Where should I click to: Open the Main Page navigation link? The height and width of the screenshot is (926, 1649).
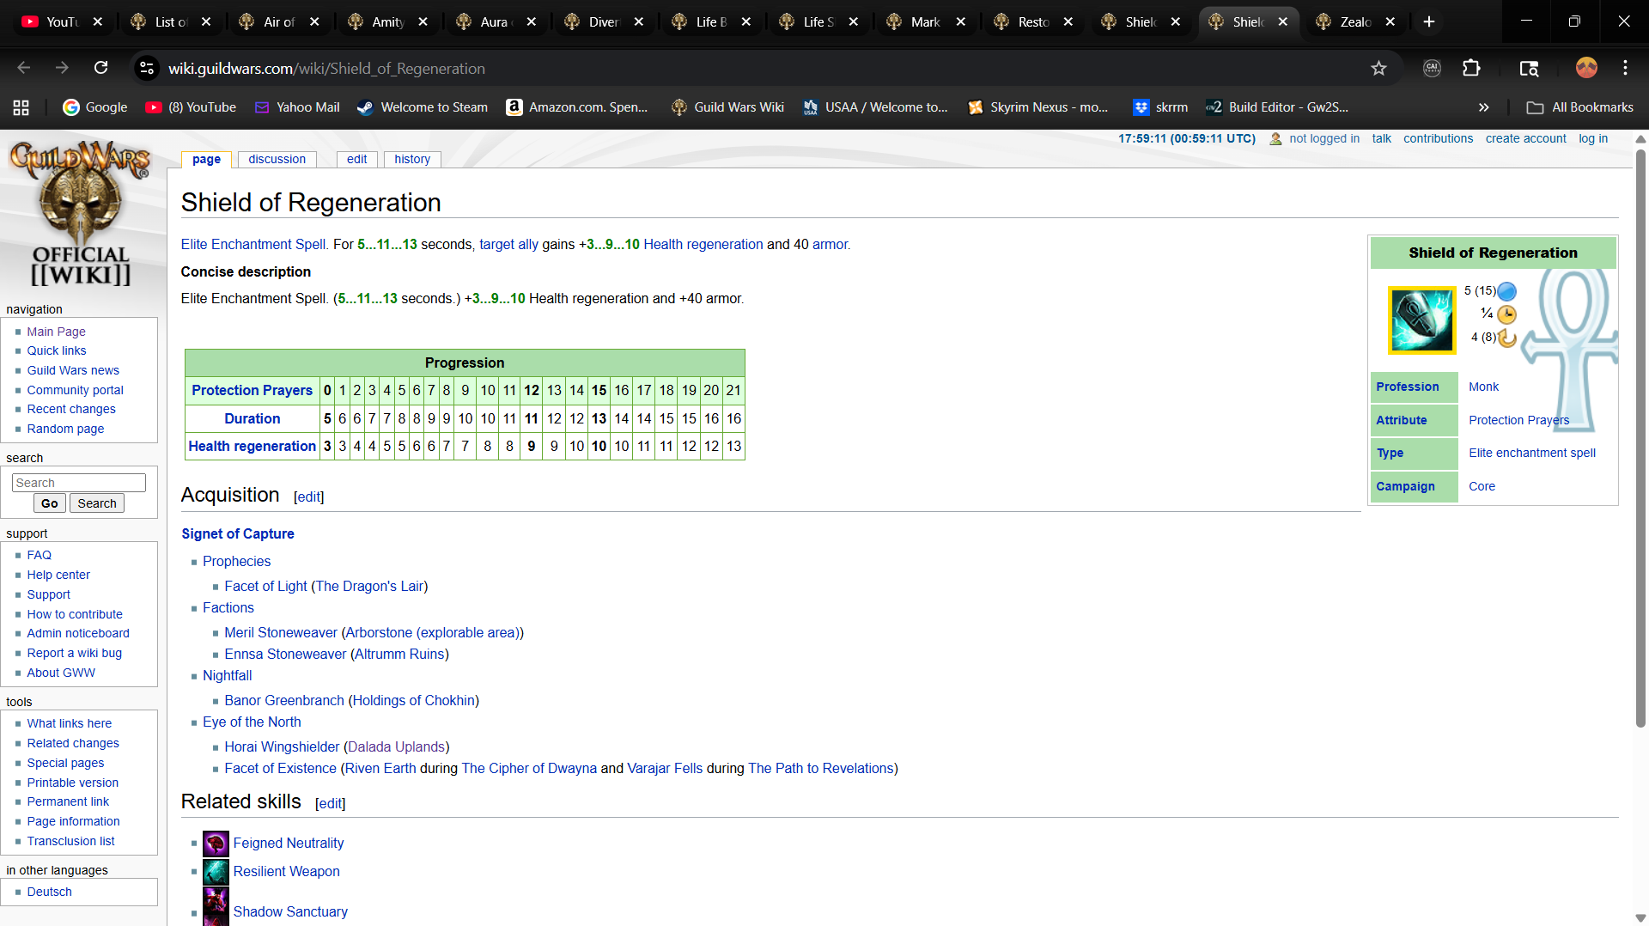56,332
